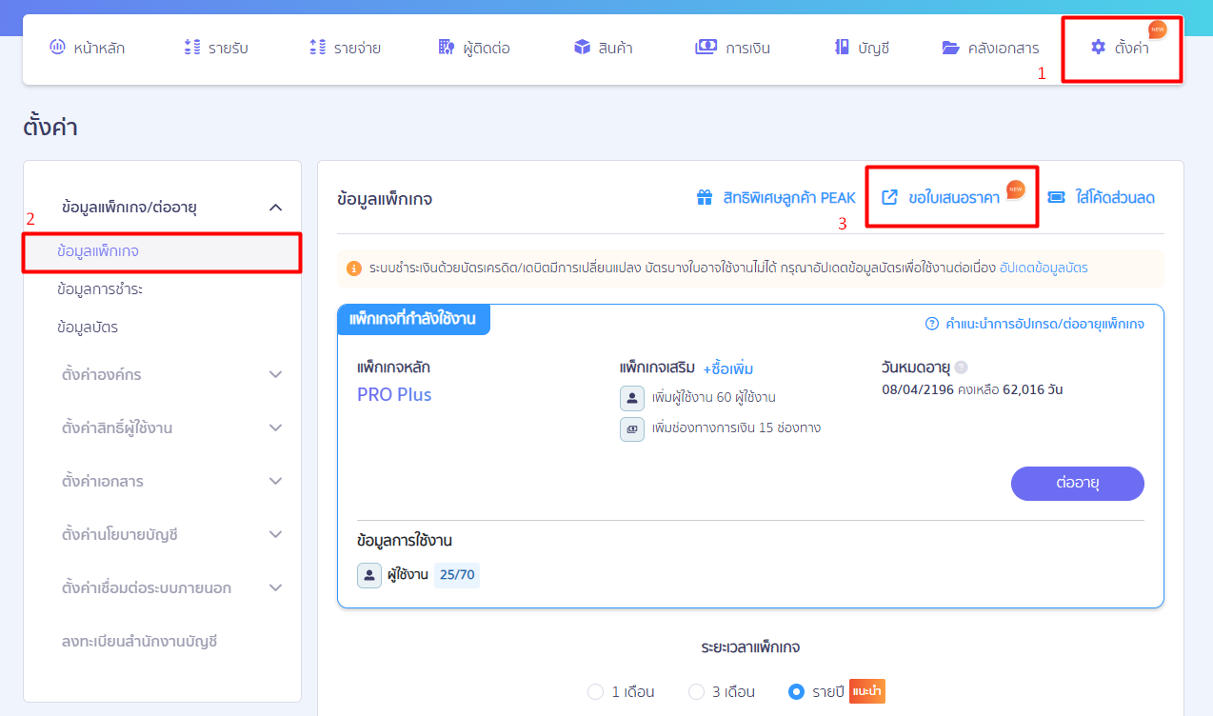The width and height of the screenshot is (1213, 716).
Task: Click the income list icon beside รายรับ
Action: click(192, 47)
